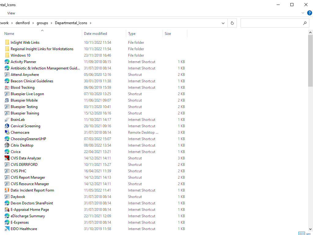Select the Attend Anywhere shortcut icon

tap(7, 75)
